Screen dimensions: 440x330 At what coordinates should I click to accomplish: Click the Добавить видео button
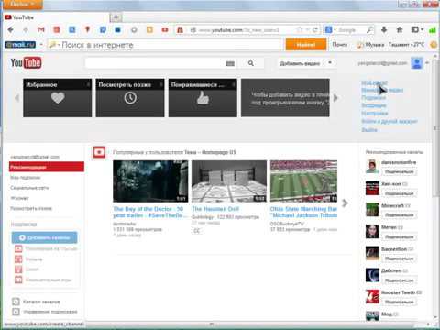(300, 63)
